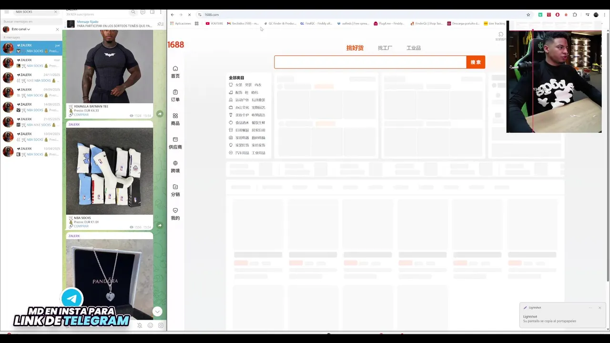Mute channel notifications bell icon
610x343 pixels.
140,325
